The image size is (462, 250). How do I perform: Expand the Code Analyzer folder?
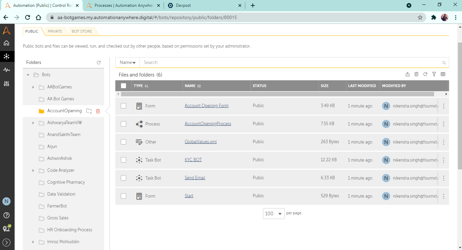33,170
